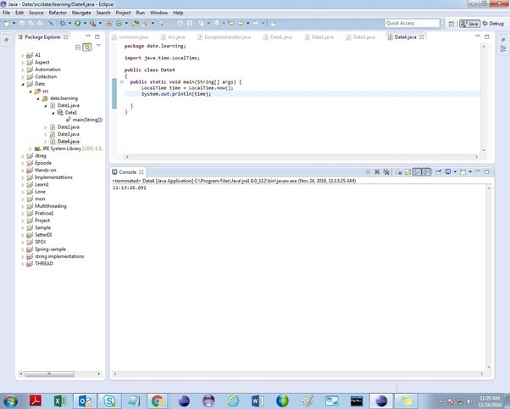Image resolution: width=510 pixels, height=409 pixels.
Task: Select Date4.java in Package Explorer
Action: point(65,142)
